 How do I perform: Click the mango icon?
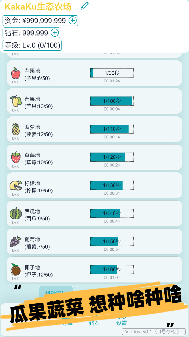pyautogui.click(x=16, y=101)
